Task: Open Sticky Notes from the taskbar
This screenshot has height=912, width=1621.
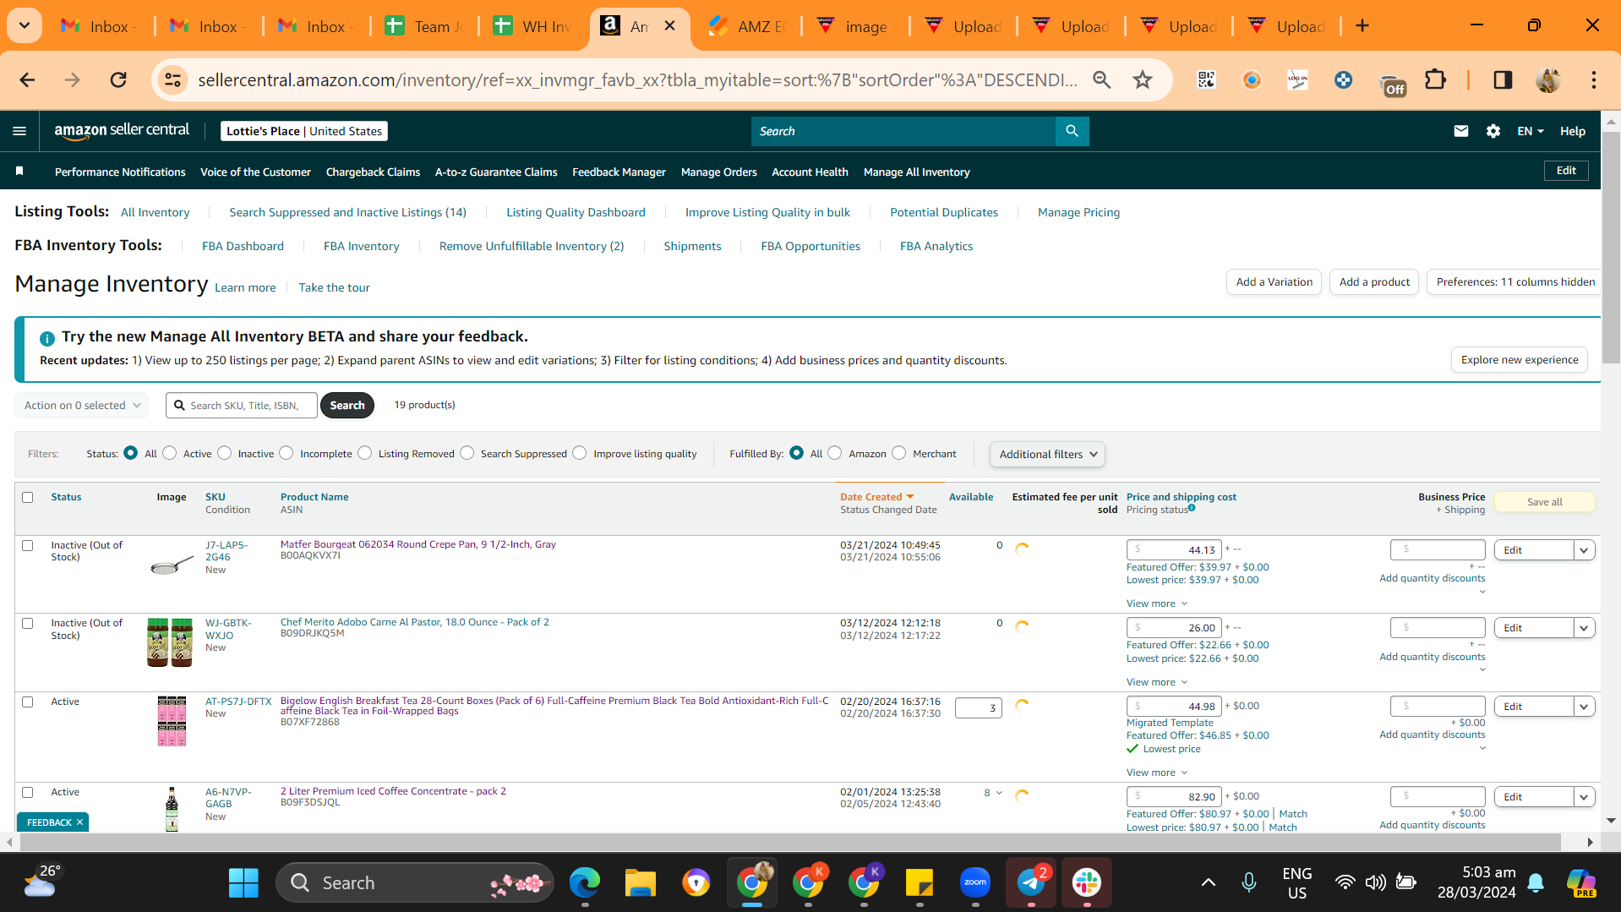Action: click(x=919, y=883)
